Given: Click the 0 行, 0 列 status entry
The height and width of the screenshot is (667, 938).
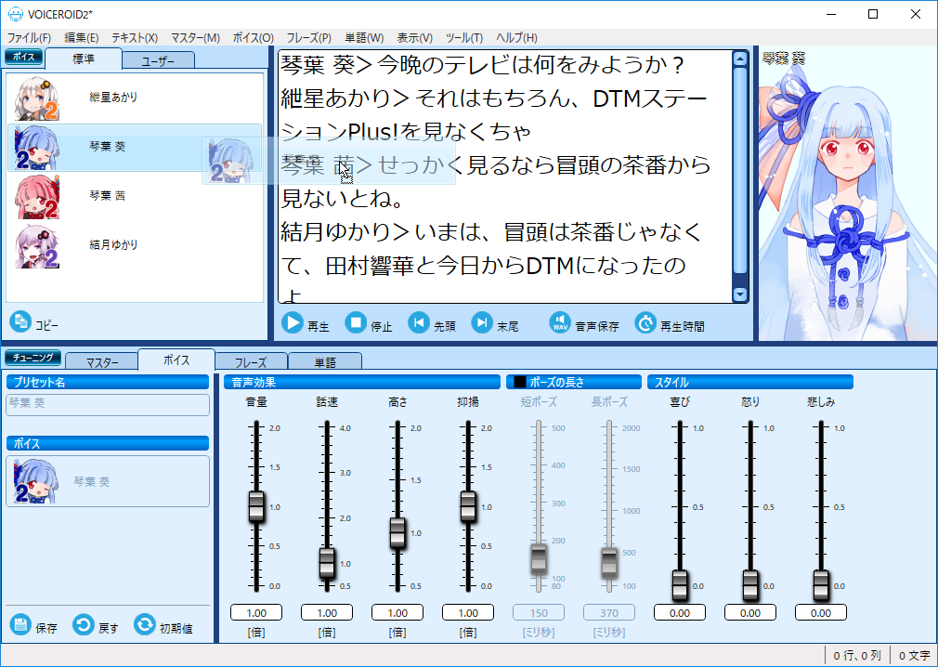Looking at the screenshot, I should [x=857, y=656].
